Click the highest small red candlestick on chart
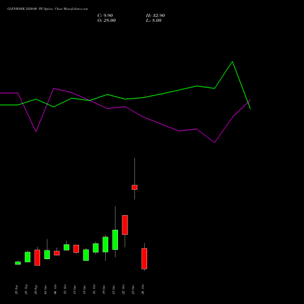This screenshot has width=304, height=304. 134,187
